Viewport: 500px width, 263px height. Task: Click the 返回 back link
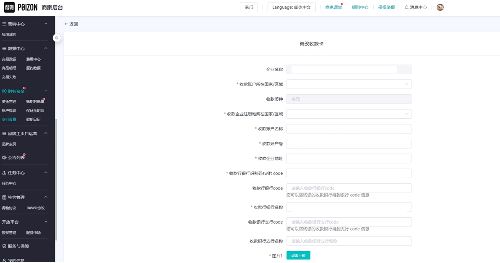point(70,24)
